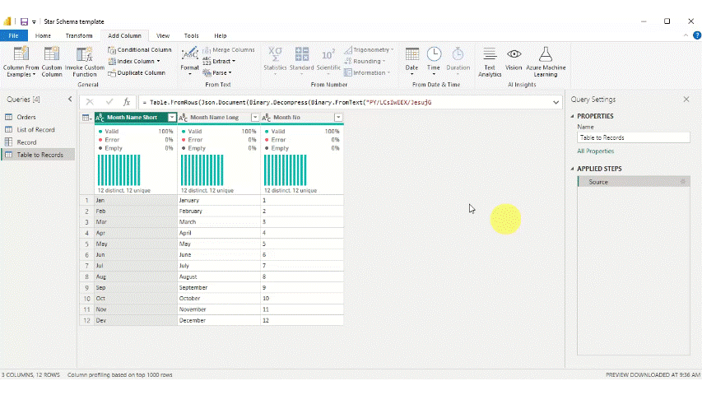This screenshot has height=395, width=702.
Task: Open the Index Column dropdown
Action: click(x=160, y=61)
